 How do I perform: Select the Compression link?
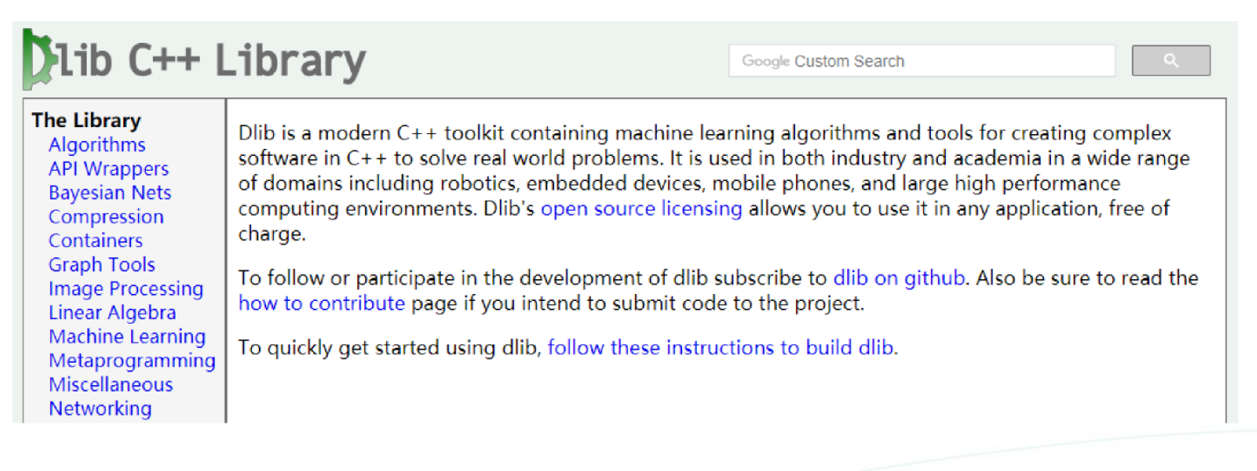tap(106, 217)
